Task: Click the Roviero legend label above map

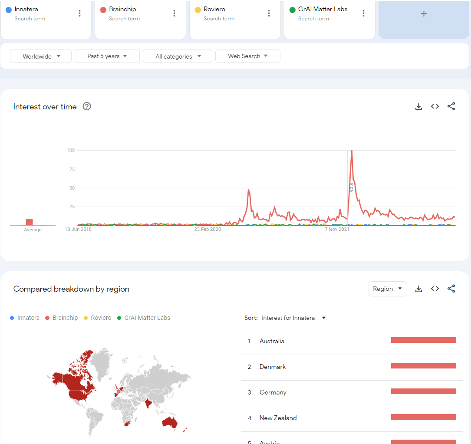Action: click(x=101, y=318)
